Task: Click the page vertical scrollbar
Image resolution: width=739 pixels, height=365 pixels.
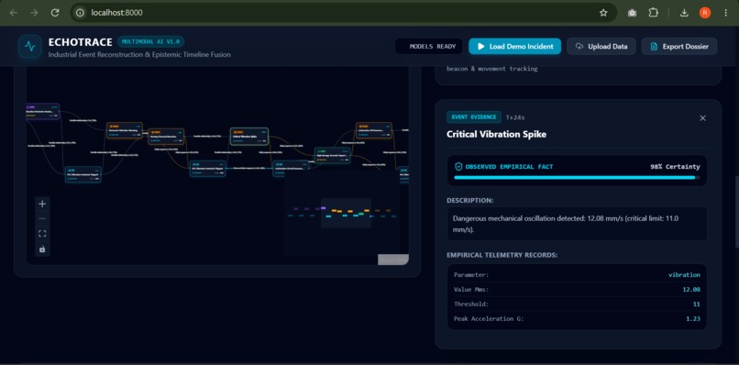Action: (x=736, y=212)
